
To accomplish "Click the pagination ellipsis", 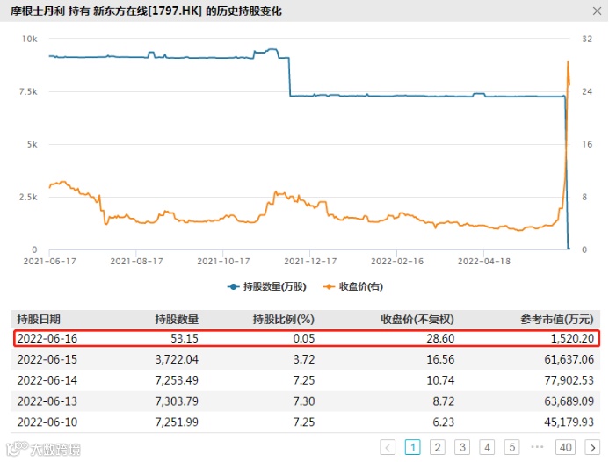I will [537, 446].
